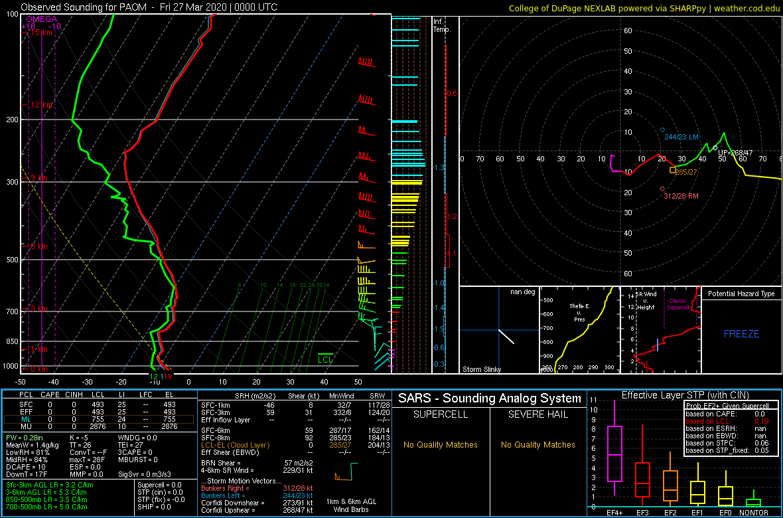Click No Quality Matches under SEVERE HAIL
Screen dimensions: 783x518
537,444
